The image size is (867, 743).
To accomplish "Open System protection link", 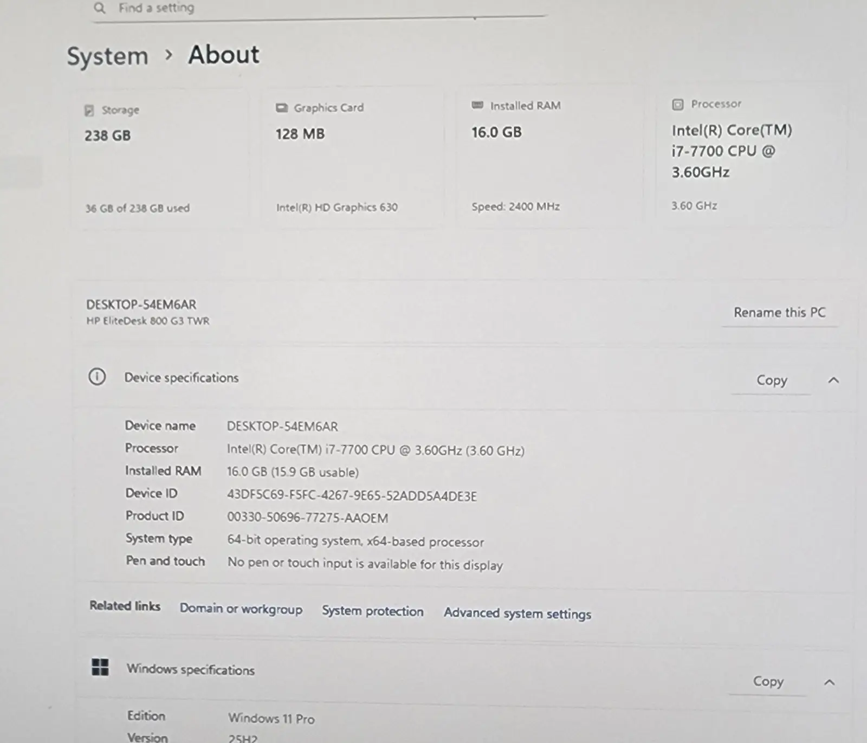I will (373, 611).
